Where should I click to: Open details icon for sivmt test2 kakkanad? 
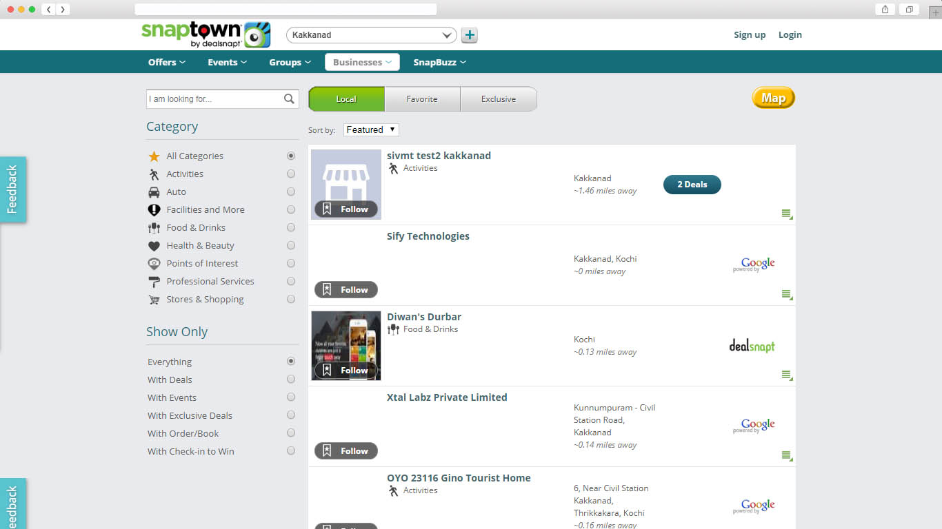[787, 214]
